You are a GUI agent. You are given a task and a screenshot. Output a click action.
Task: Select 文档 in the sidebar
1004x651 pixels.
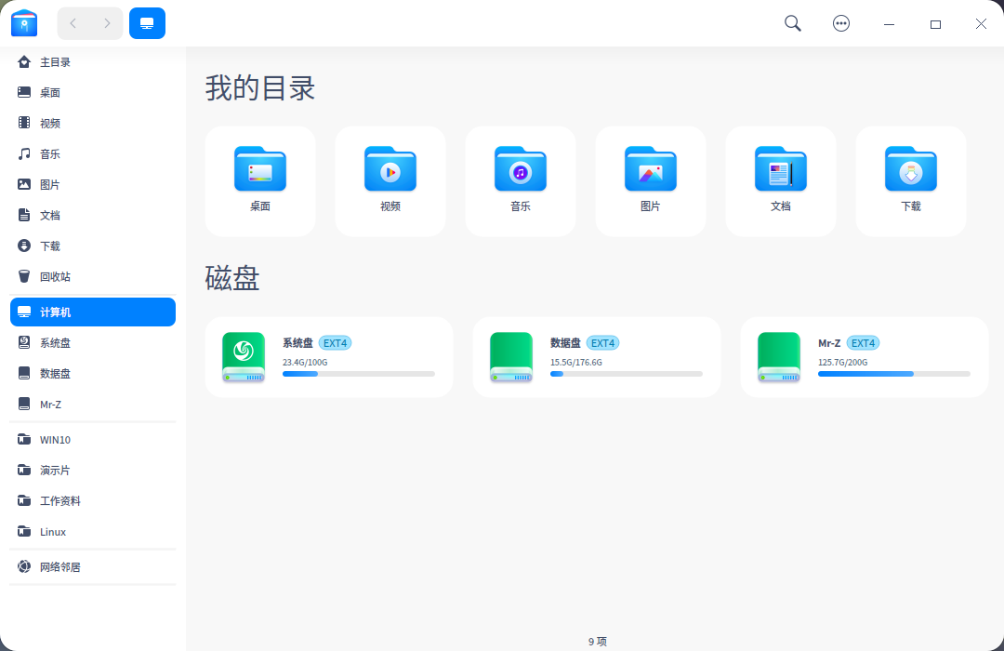coord(93,215)
